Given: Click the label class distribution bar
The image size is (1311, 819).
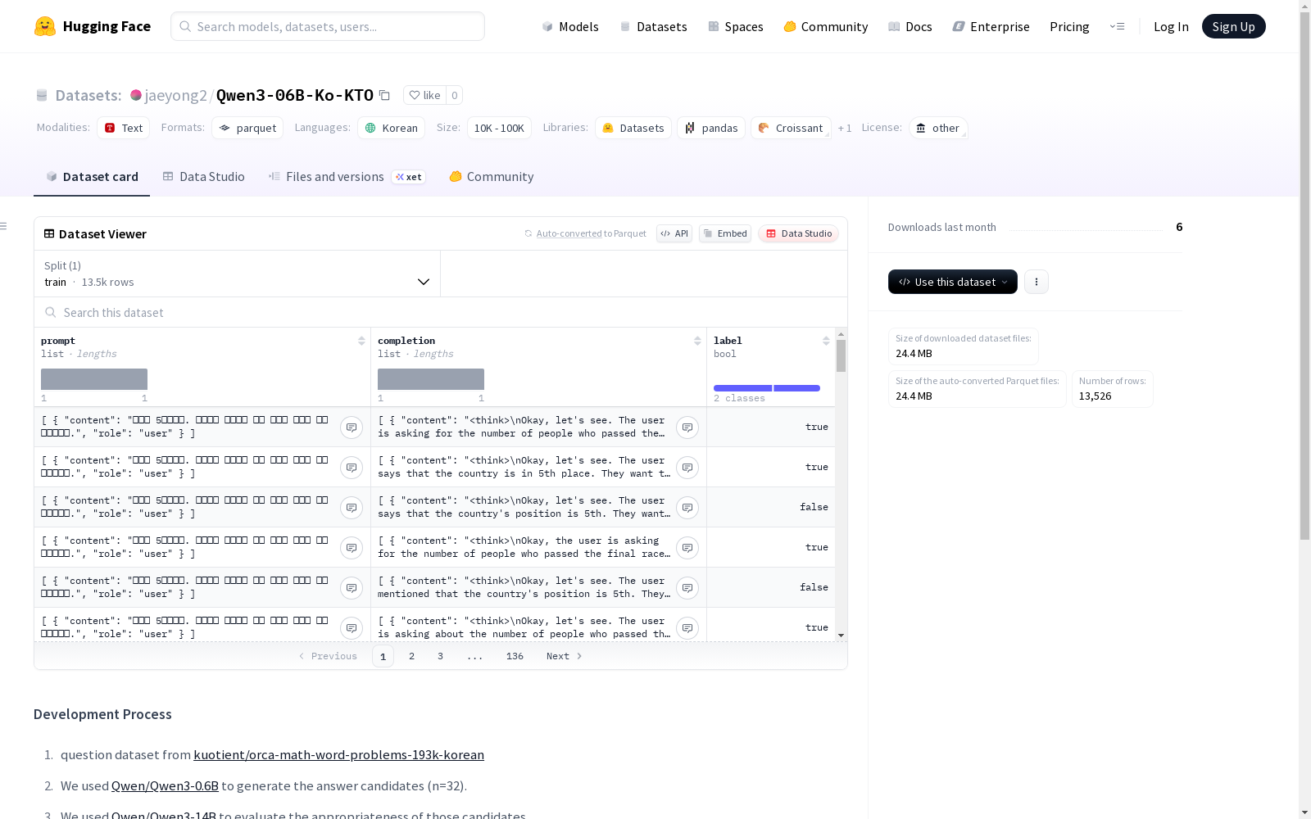Looking at the screenshot, I should point(767,388).
